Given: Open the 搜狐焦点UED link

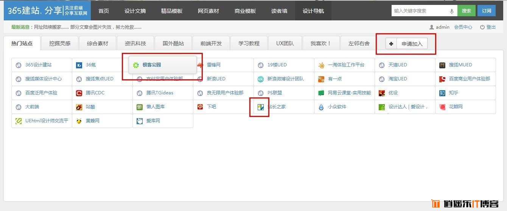Looking at the screenshot, I should click(x=100, y=79).
